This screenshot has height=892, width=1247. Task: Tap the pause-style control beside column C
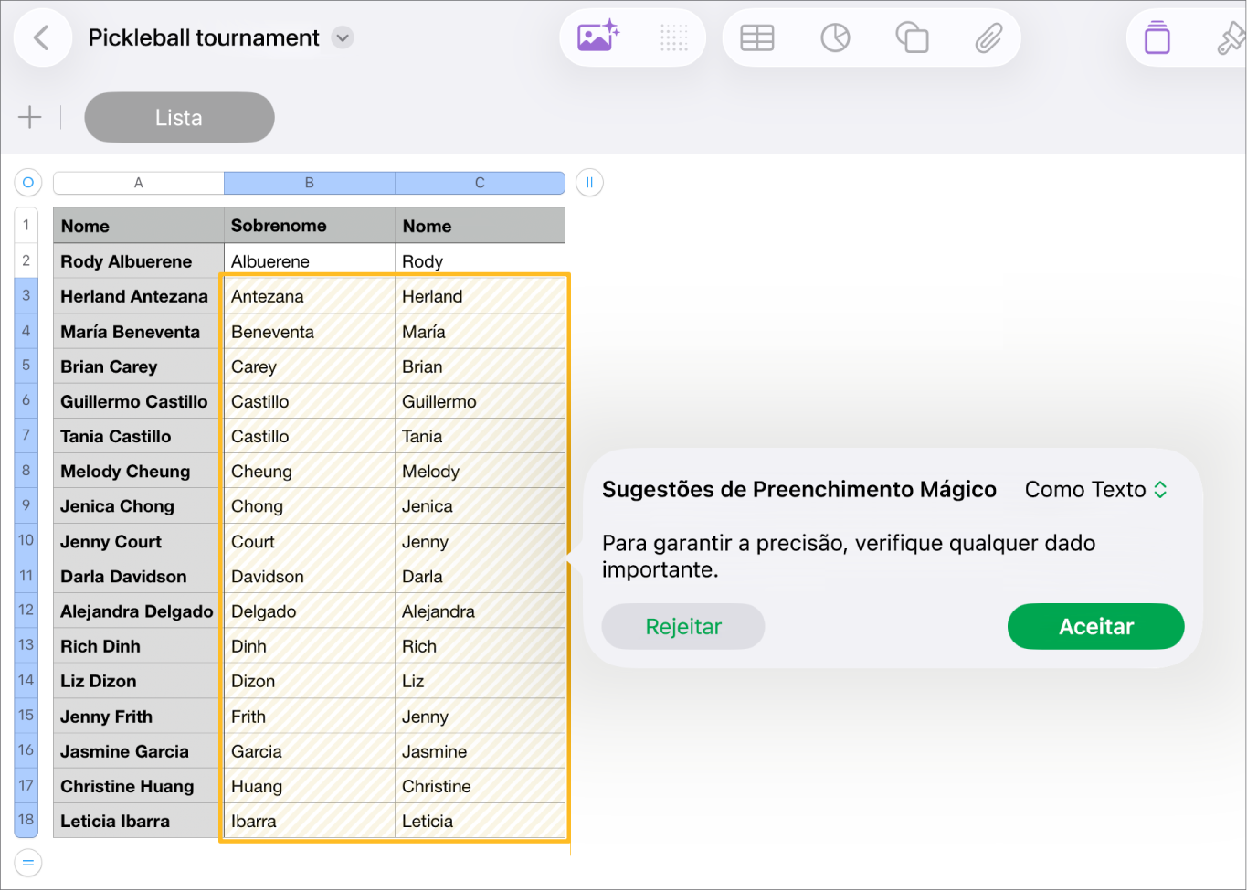[589, 182]
